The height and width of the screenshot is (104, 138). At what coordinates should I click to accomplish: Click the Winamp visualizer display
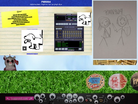pos(61,18)
